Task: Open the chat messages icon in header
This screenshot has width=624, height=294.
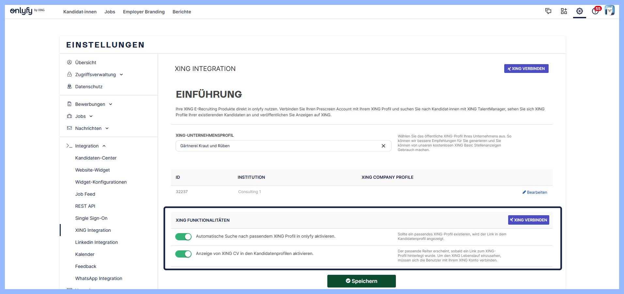Action: (548, 11)
